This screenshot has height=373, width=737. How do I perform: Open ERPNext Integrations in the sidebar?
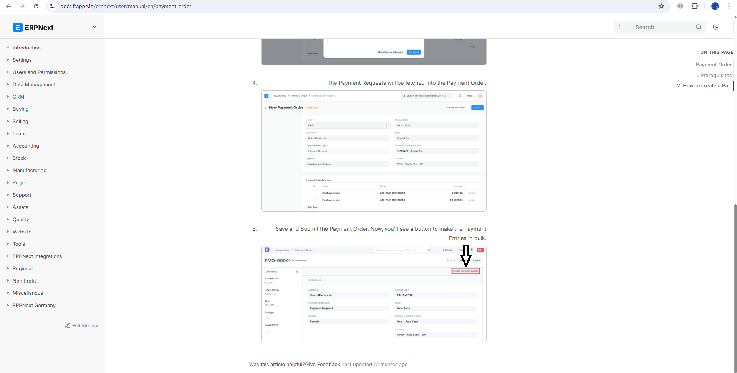pyautogui.click(x=37, y=256)
